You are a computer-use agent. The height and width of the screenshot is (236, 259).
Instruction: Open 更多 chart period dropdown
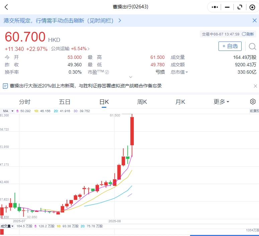click(x=221, y=102)
